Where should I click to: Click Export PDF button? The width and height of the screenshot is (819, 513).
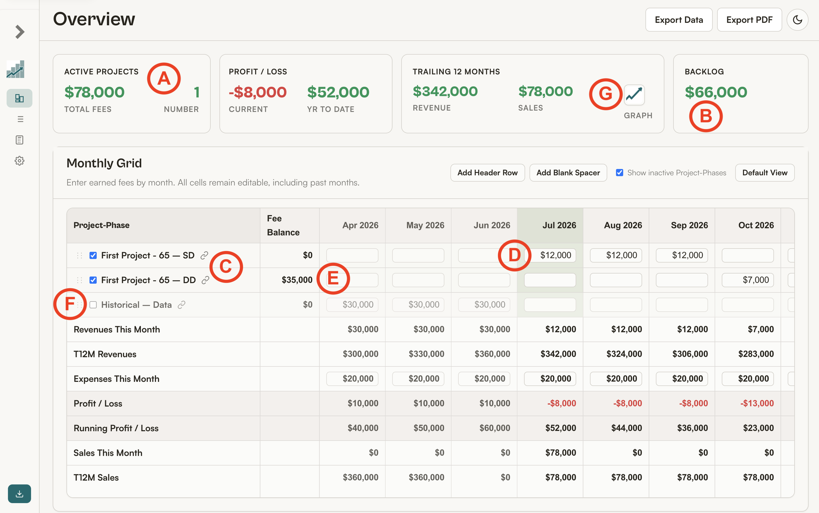pyautogui.click(x=749, y=20)
